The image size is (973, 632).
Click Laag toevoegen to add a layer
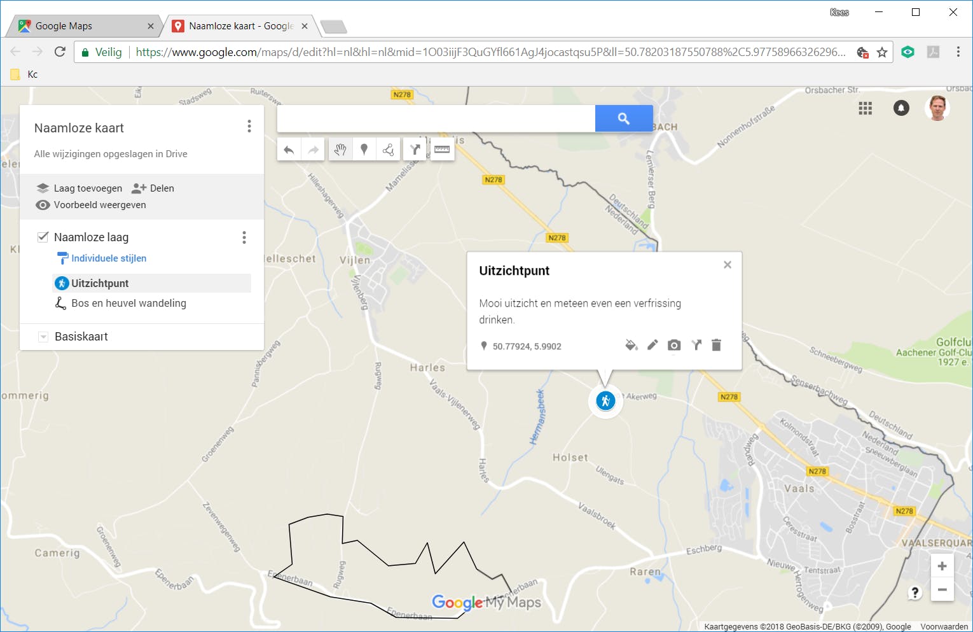point(79,188)
